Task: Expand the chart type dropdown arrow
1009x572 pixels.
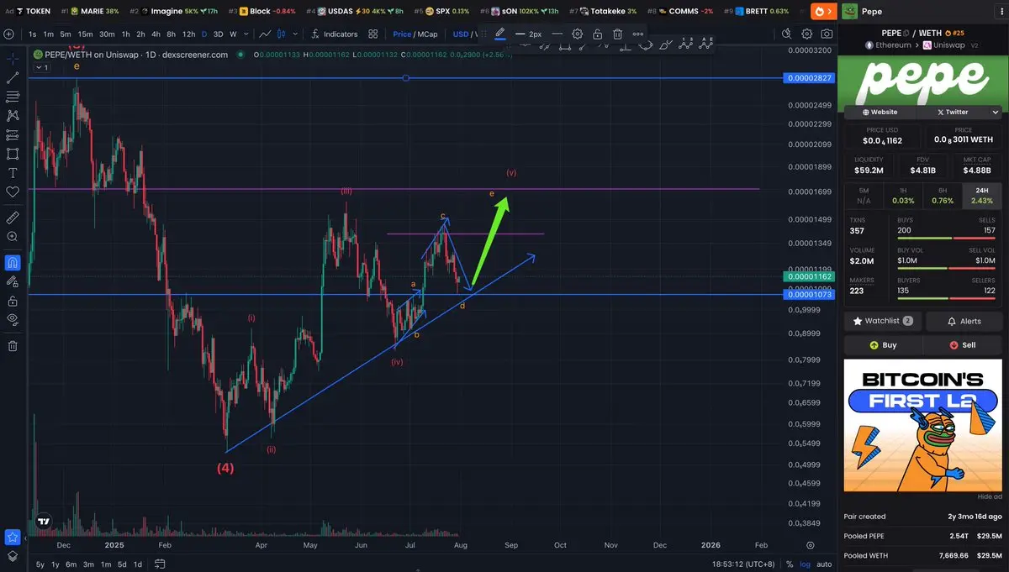Action: (297, 34)
